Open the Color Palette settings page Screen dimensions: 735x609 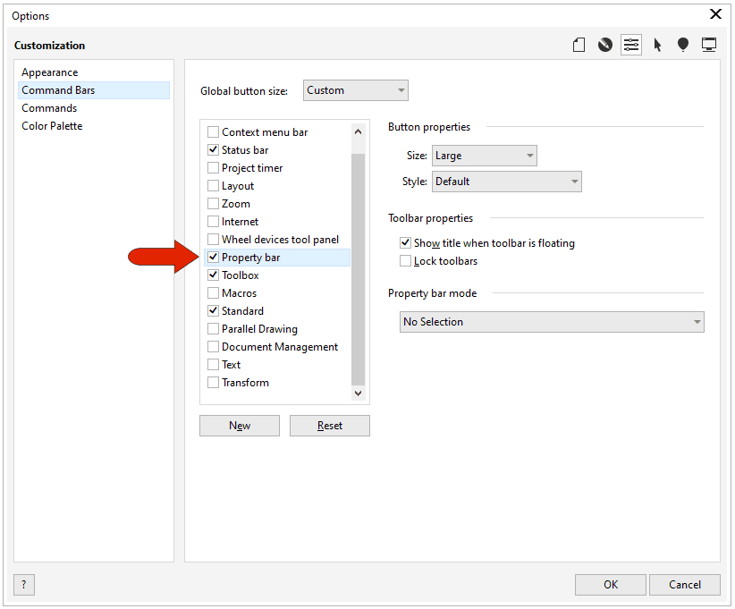52,125
